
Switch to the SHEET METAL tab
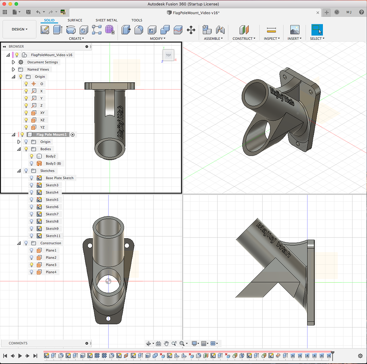(106, 20)
